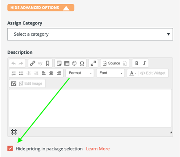180x157 pixels.
Task: Open the text color picker
Action: tap(133, 73)
